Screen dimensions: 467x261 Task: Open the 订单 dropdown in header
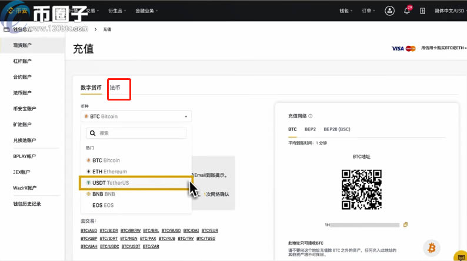click(368, 11)
